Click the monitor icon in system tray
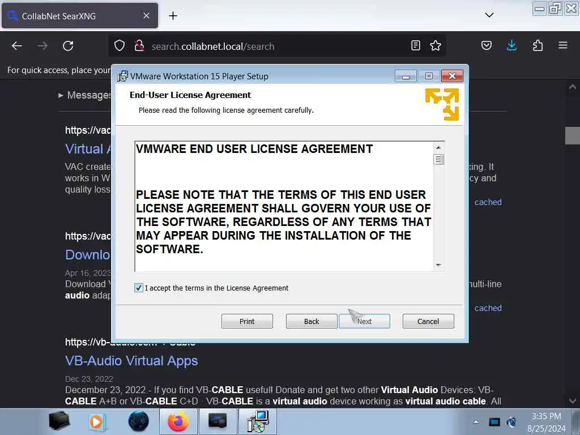 point(494,421)
